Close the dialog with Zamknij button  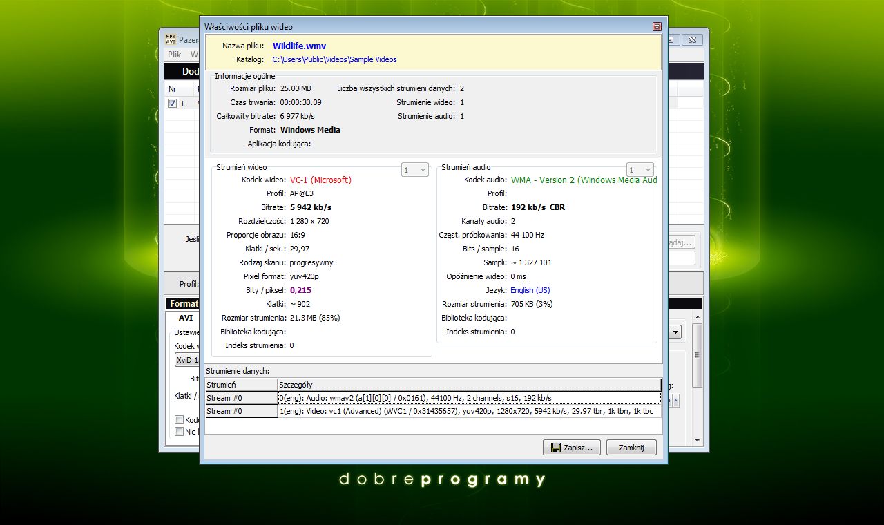(631, 448)
